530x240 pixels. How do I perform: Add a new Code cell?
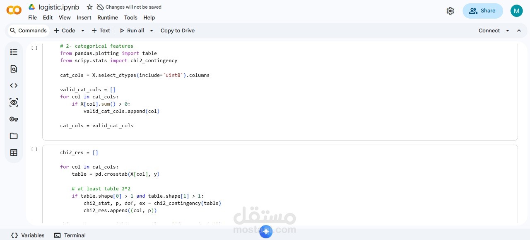65,31
